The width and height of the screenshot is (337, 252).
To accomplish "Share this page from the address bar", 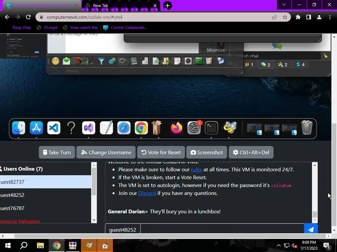I will point(274,17).
